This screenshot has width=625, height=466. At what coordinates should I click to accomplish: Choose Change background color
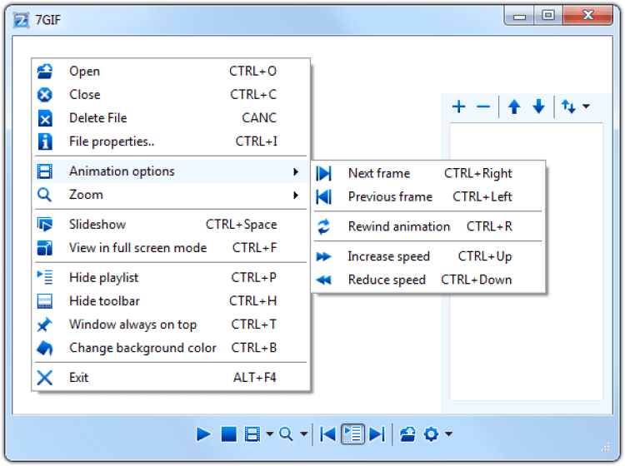[x=171, y=348]
